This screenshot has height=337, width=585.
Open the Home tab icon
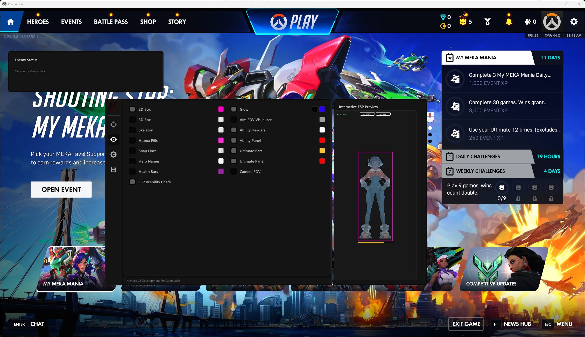coord(11,22)
